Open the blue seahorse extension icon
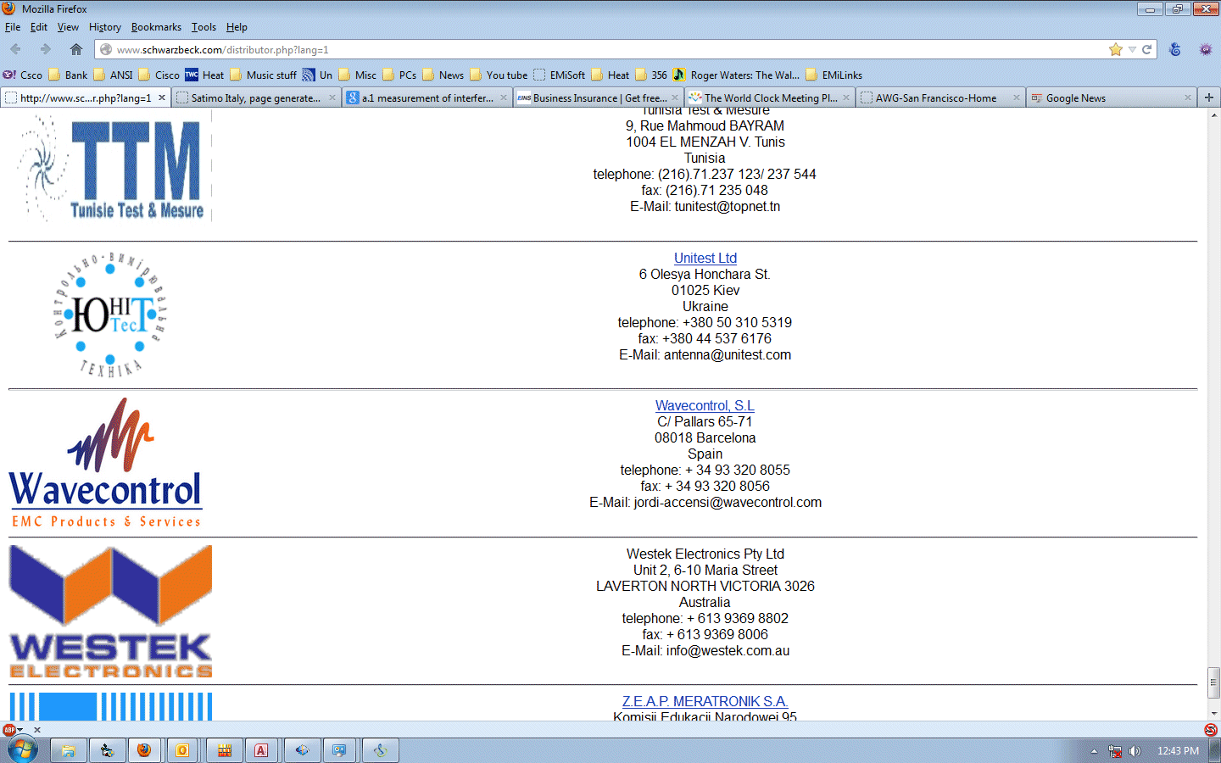Screen dimensions: 1221x763 click(x=1175, y=50)
